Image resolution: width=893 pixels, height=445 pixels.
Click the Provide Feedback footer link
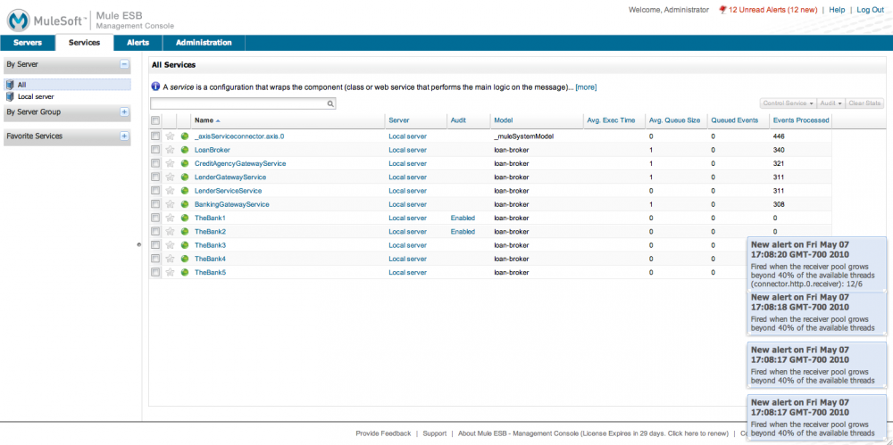click(383, 433)
